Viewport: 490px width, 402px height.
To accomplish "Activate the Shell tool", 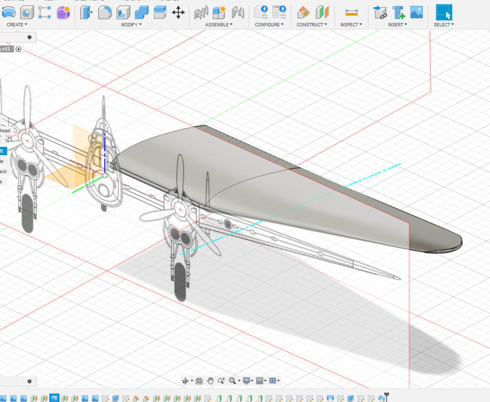I will pyautogui.click(x=123, y=12).
